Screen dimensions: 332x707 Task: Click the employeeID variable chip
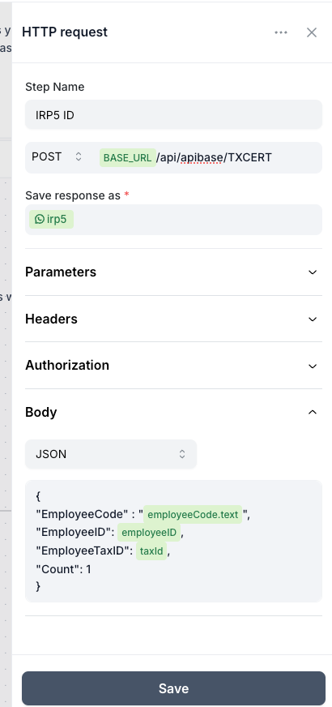[149, 533]
